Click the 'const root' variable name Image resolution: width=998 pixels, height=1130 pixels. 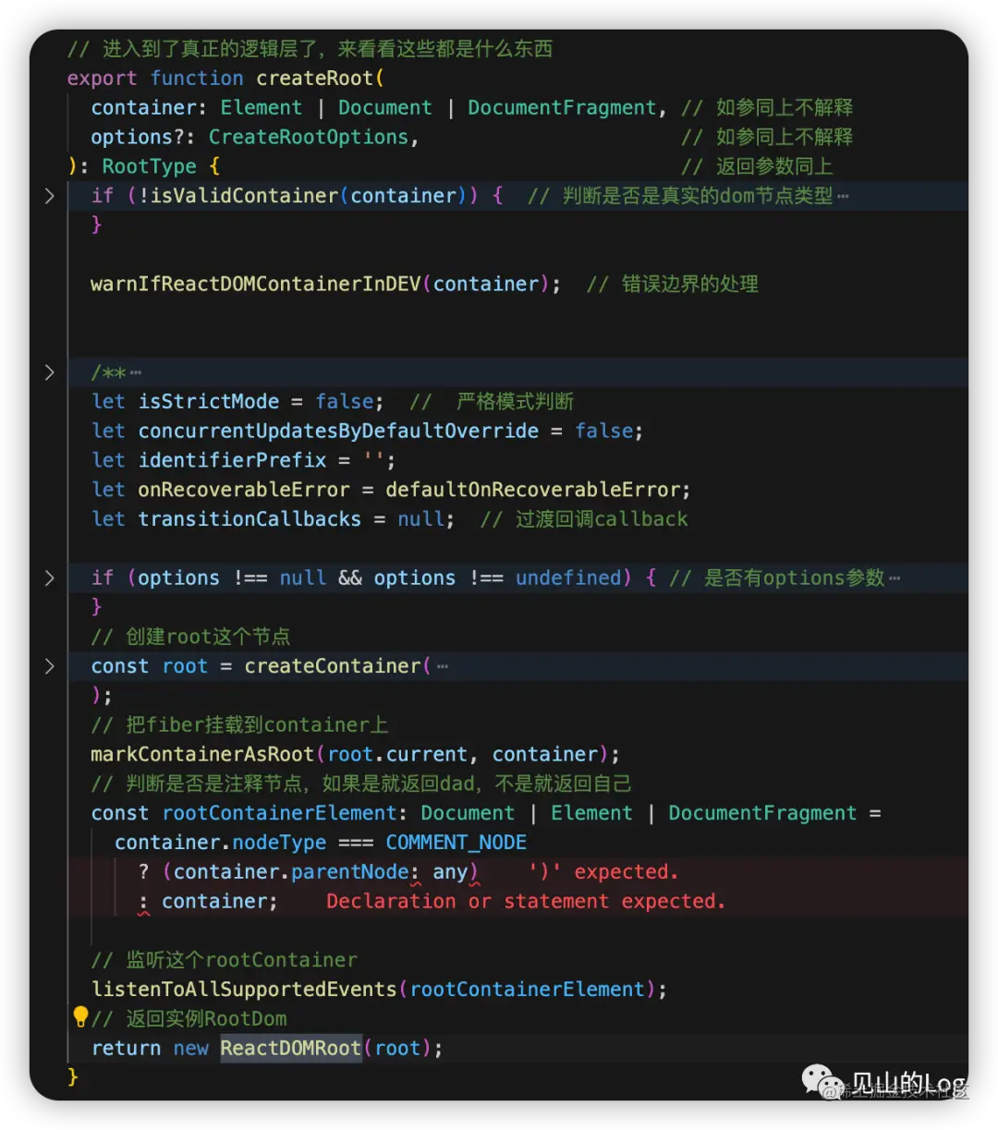click(185, 666)
